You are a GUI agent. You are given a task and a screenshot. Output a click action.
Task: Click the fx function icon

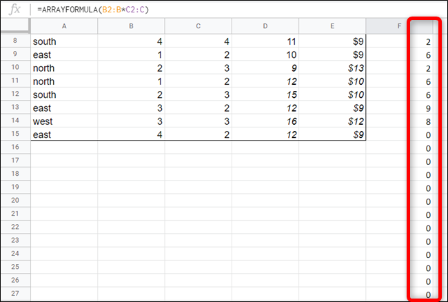pyautogui.click(x=14, y=10)
